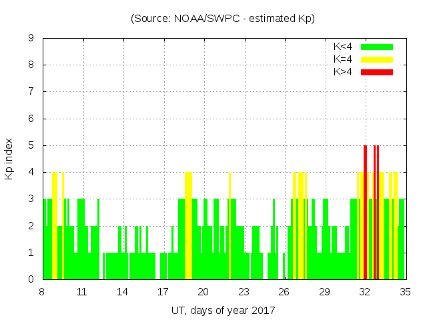Click the y-axis tick label 0
The width and height of the screenshot is (427, 320).
[x=31, y=279]
